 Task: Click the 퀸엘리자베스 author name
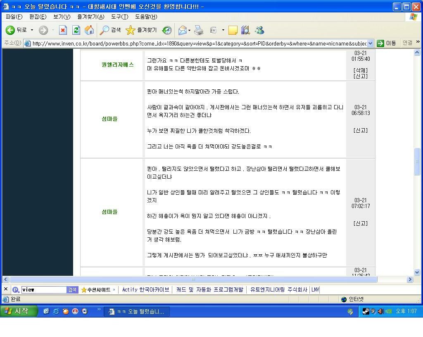[118, 65]
